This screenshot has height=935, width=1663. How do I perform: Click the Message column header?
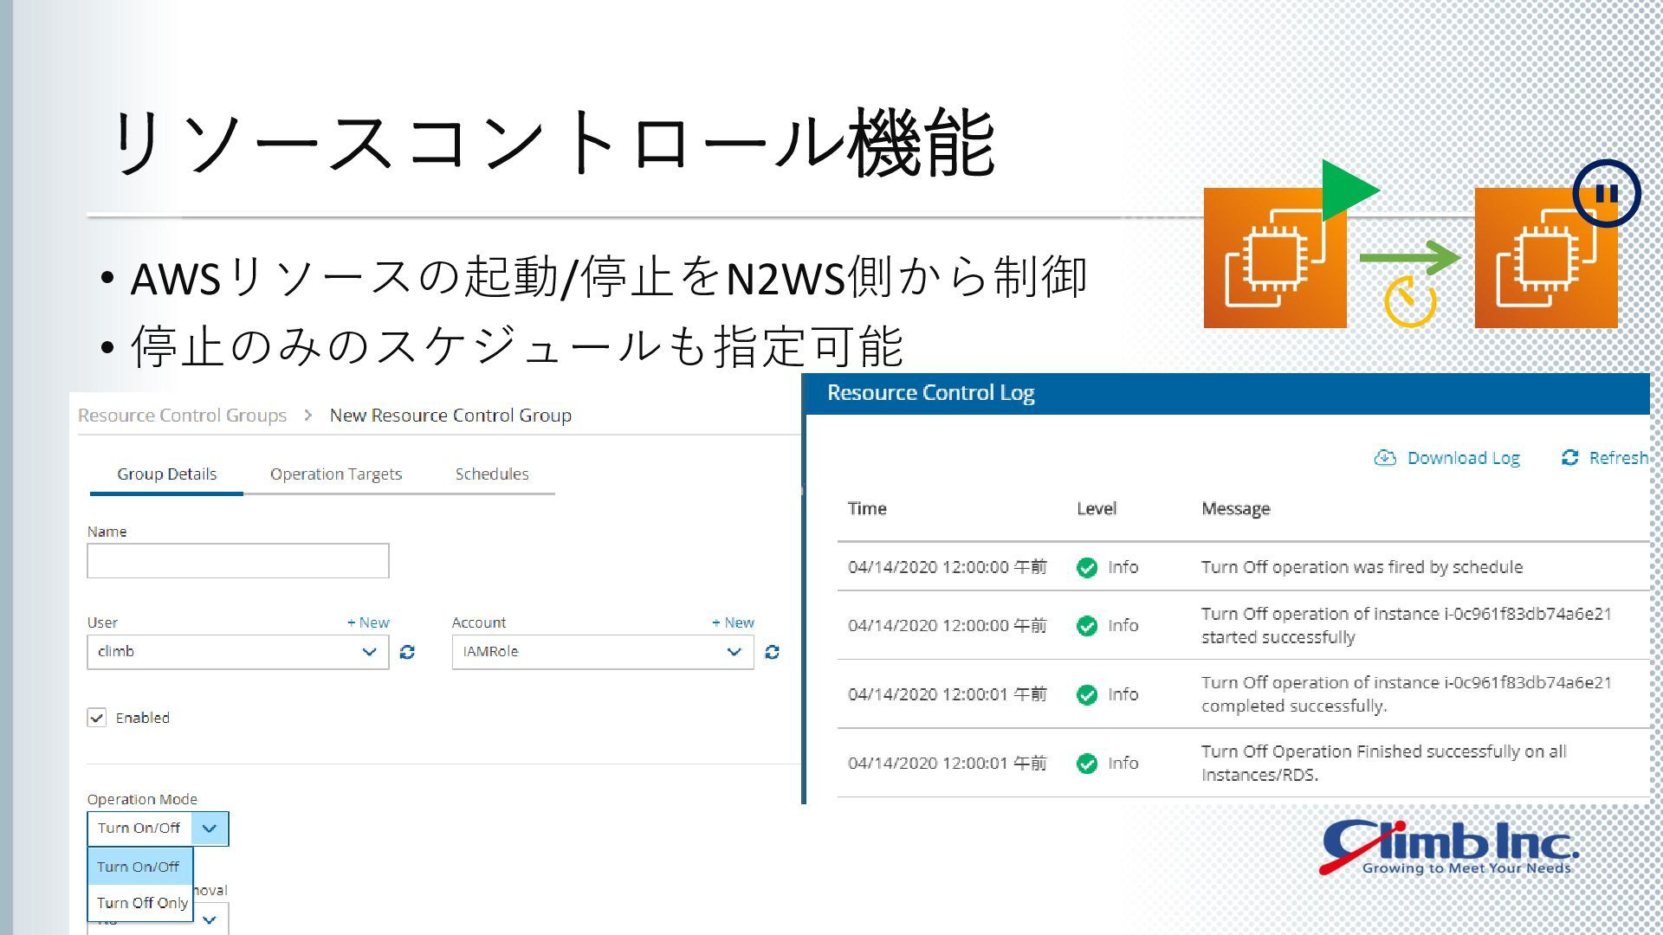1235,508
